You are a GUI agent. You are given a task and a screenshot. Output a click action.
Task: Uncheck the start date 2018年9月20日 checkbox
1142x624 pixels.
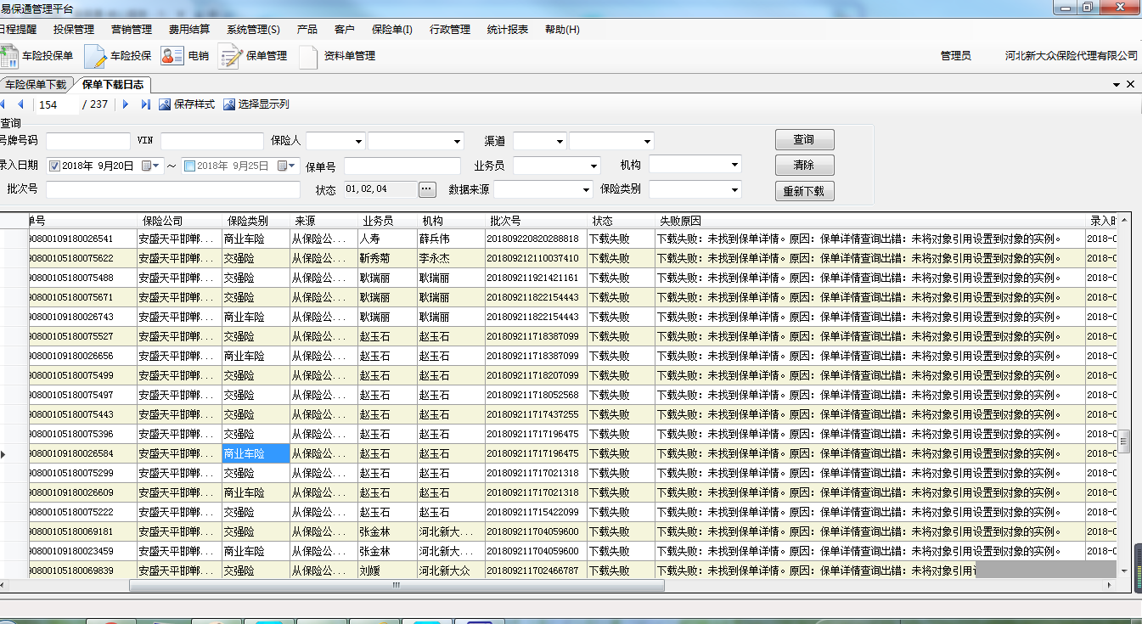[x=54, y=166]
